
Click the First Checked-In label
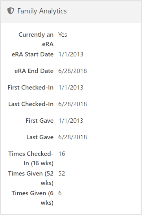point(30,88)
